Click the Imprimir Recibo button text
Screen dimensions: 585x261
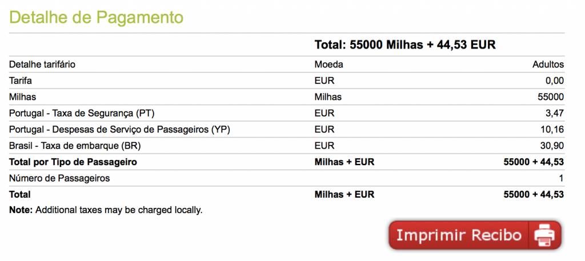click(459, 235)
